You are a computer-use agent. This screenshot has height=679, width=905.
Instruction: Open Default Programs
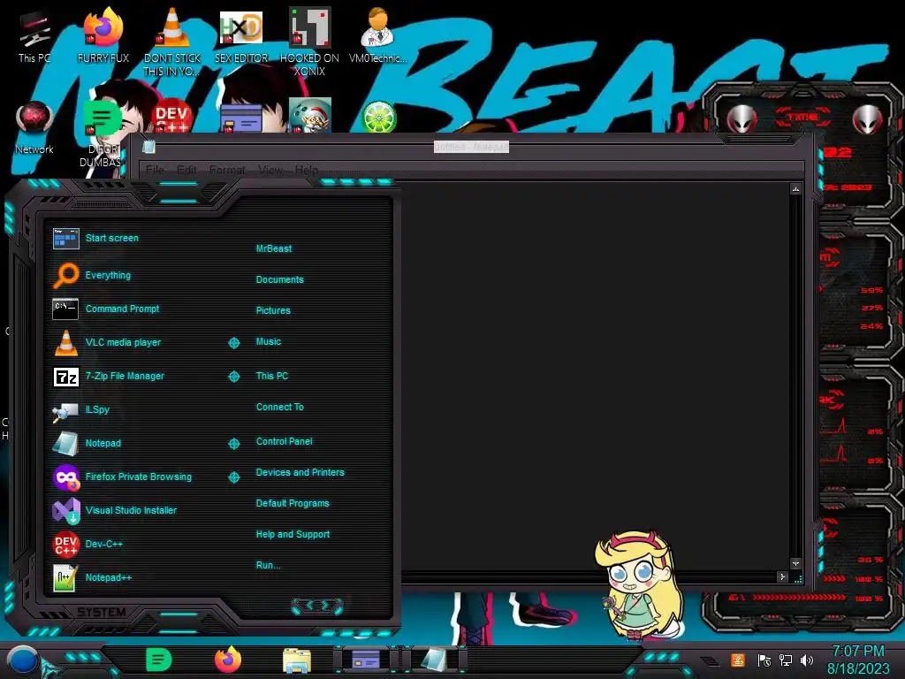(x=293, y=503)
